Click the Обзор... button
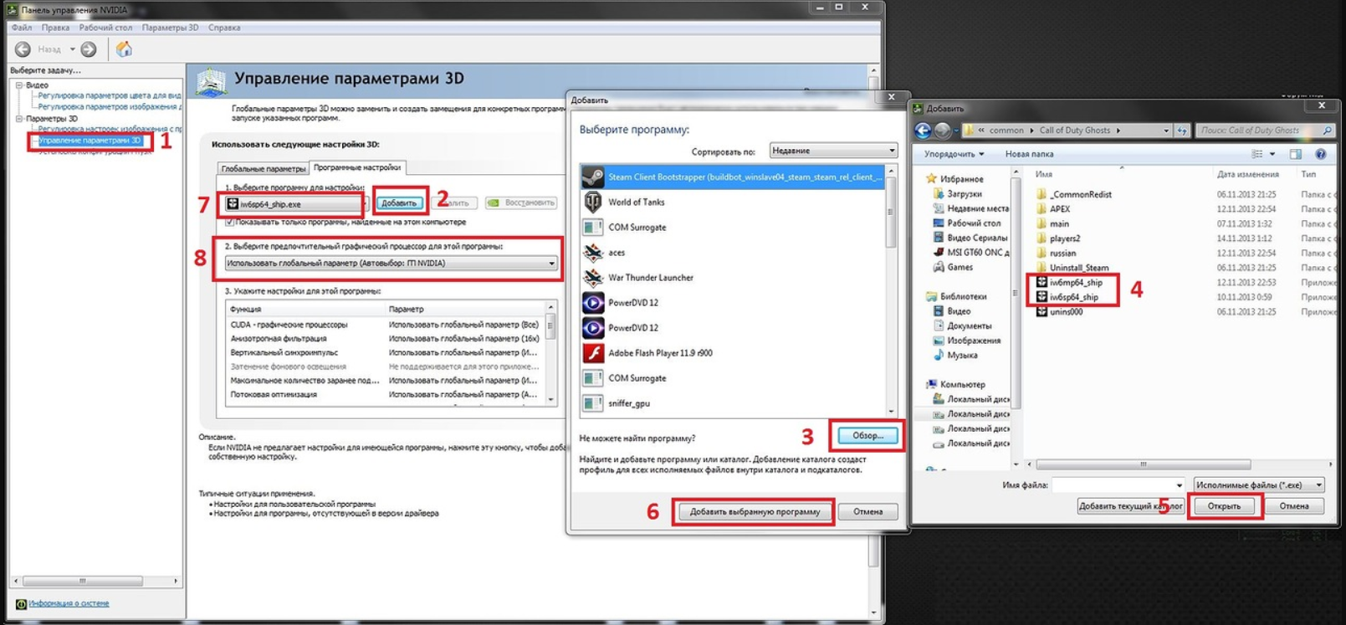The image size is (1346, 625). (x=867, y=435)
